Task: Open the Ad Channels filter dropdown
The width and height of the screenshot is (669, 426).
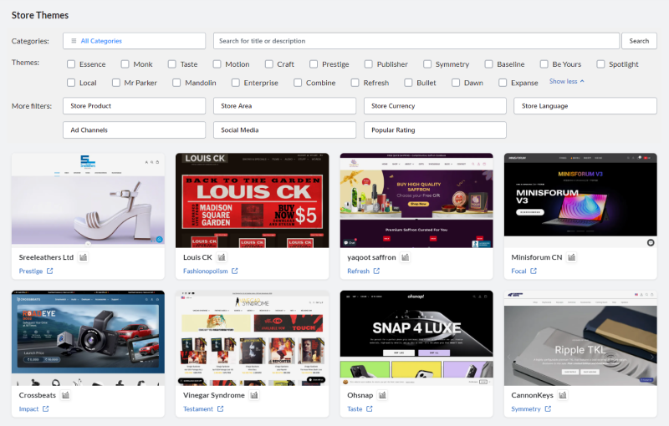Action: click(x=134, y=130)
